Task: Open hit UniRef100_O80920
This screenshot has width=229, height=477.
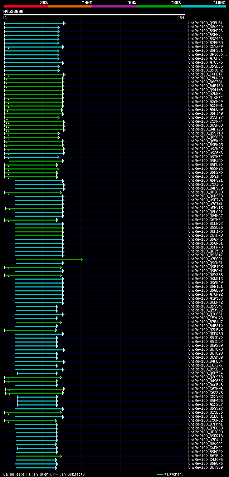Action: point(206,27)
